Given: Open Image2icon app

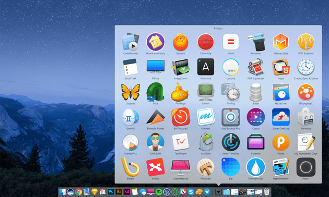Looking at the screenshot, I should pyautogui.click(x=181, y=67).
